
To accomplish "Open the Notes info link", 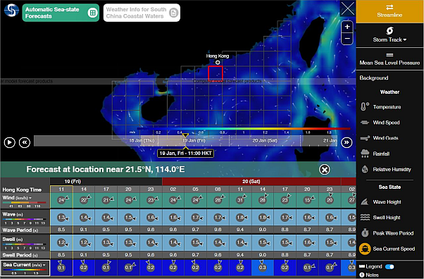I will click(369, 275).
